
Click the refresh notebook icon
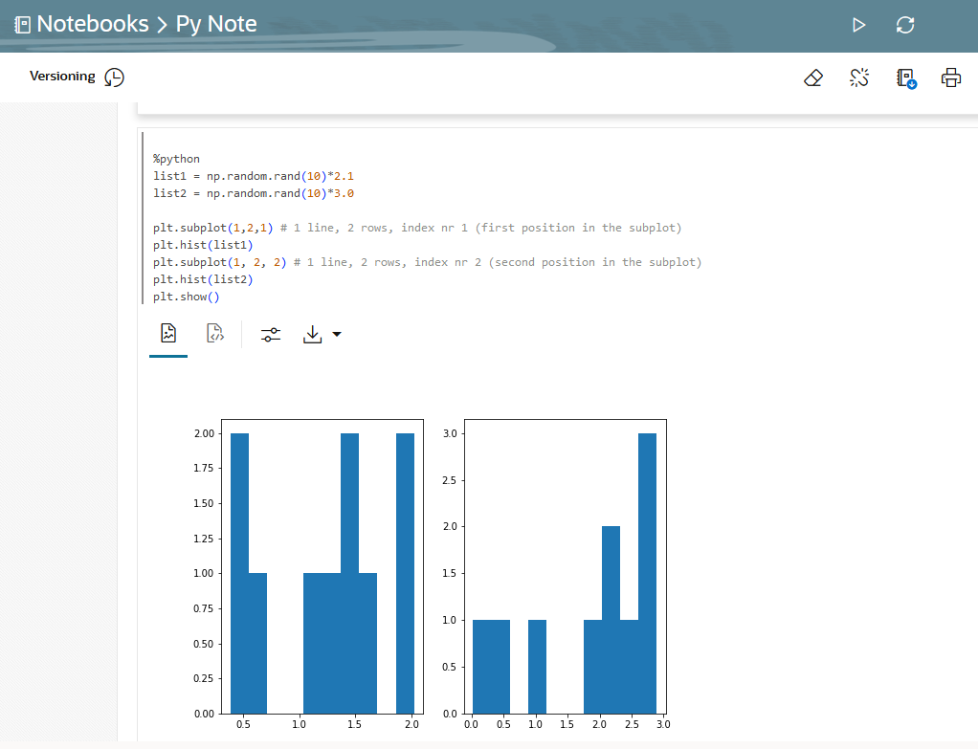pos(905,25)
